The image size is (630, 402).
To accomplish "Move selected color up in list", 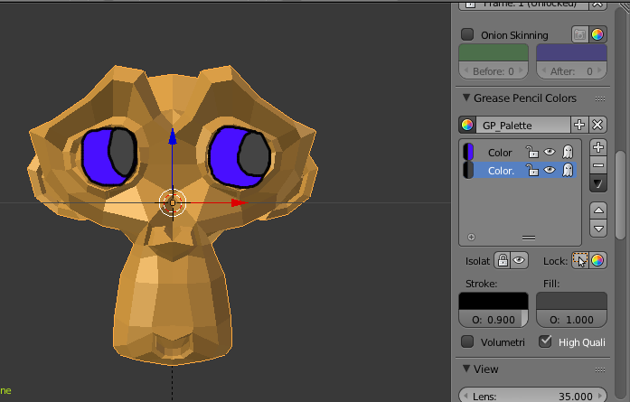I will pos(598,210).
